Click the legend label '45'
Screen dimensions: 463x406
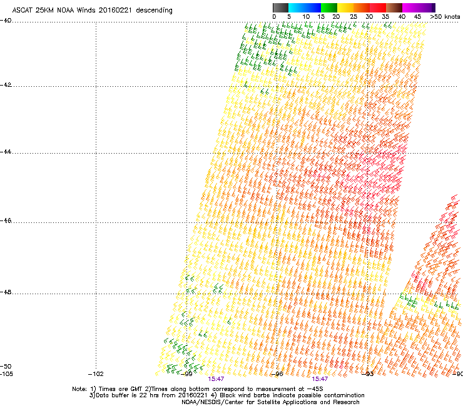pyautogui.click(x=417, y=17)
